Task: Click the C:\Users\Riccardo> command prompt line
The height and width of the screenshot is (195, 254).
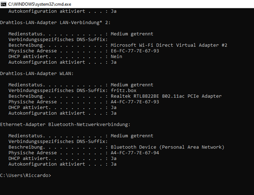Action: pyautogui.click(x=26, y=175)
